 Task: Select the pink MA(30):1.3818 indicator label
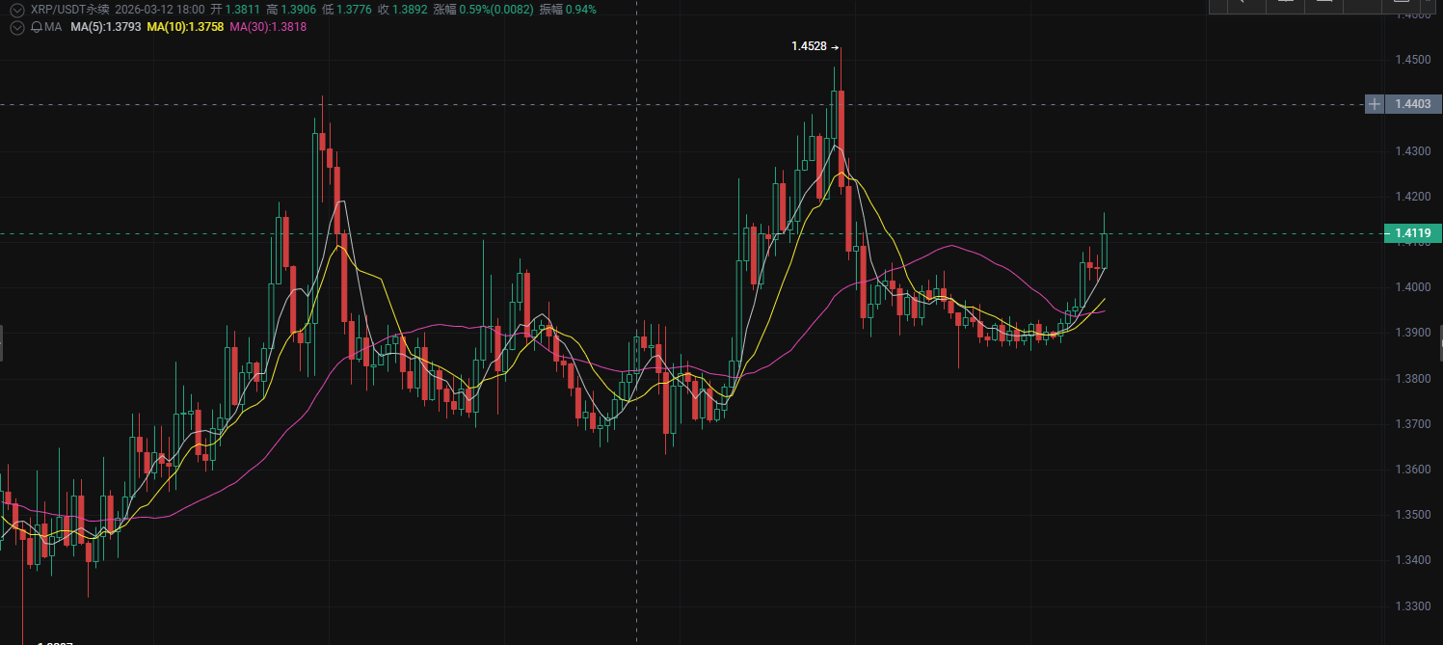click(x=268, y=27)
